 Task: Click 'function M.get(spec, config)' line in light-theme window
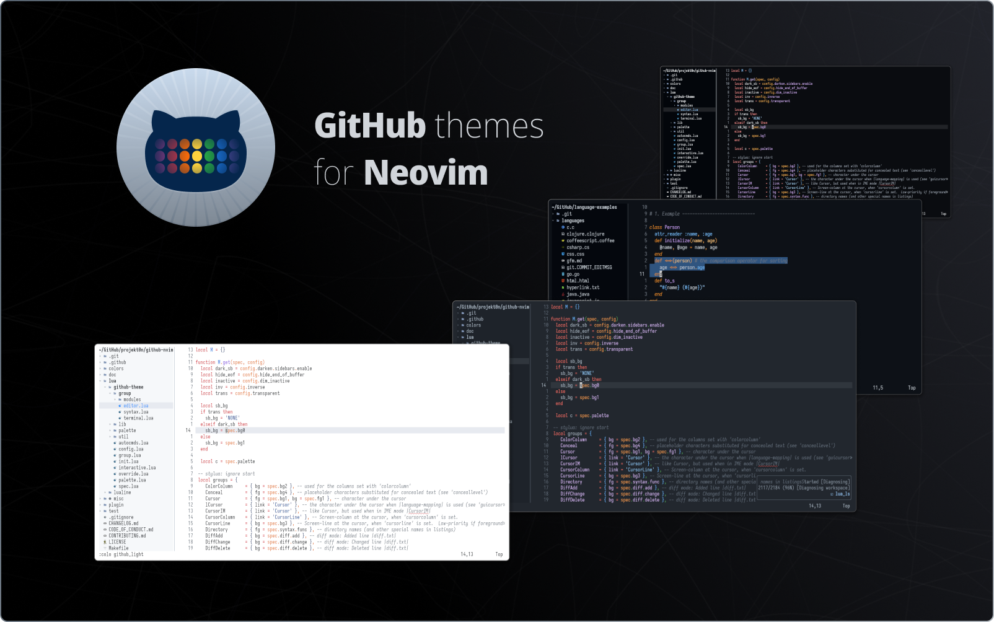click(230, 362)
